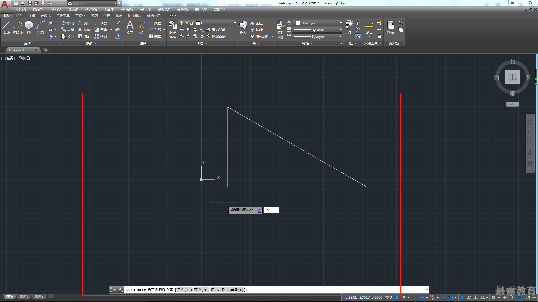The width and height of the screenshot is (538, 302).
Task: Click the 创建 block button
Action: tap(256, 23)
